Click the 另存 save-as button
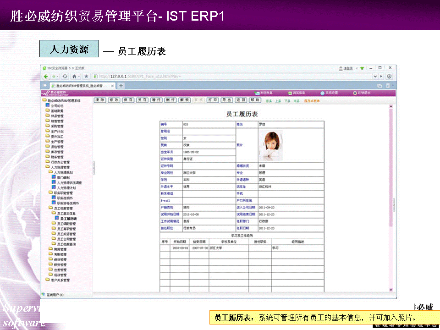 click(x=142, y=100)
